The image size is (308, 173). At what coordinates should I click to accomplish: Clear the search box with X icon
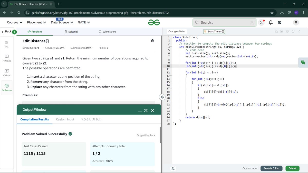click(x=252, y=23)
